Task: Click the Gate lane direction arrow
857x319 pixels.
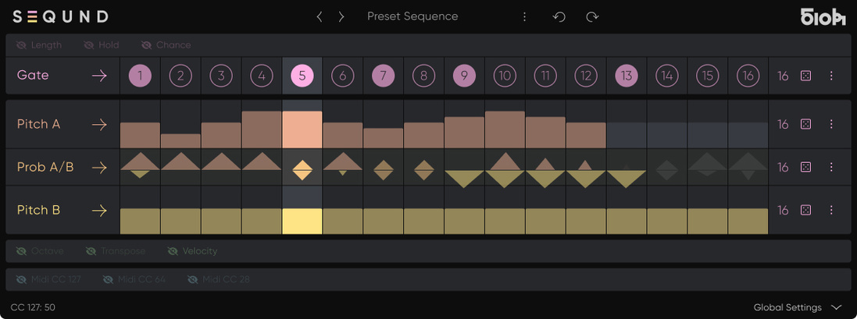Action: (x=99, y=76)
